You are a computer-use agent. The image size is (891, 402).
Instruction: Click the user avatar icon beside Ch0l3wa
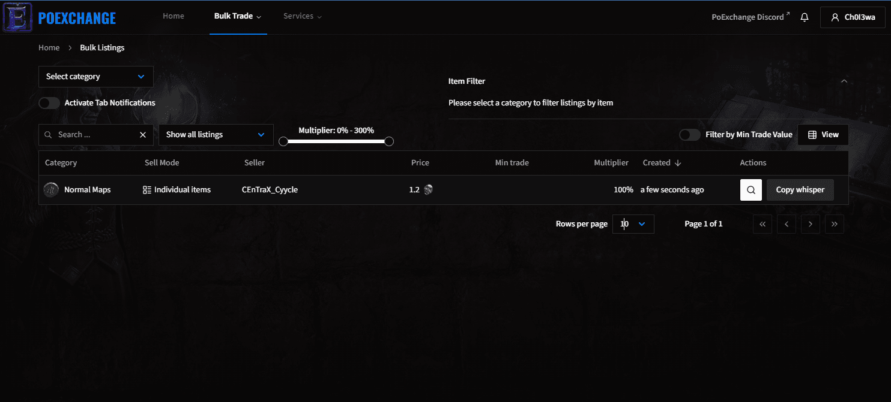click(x=835, y=17)
